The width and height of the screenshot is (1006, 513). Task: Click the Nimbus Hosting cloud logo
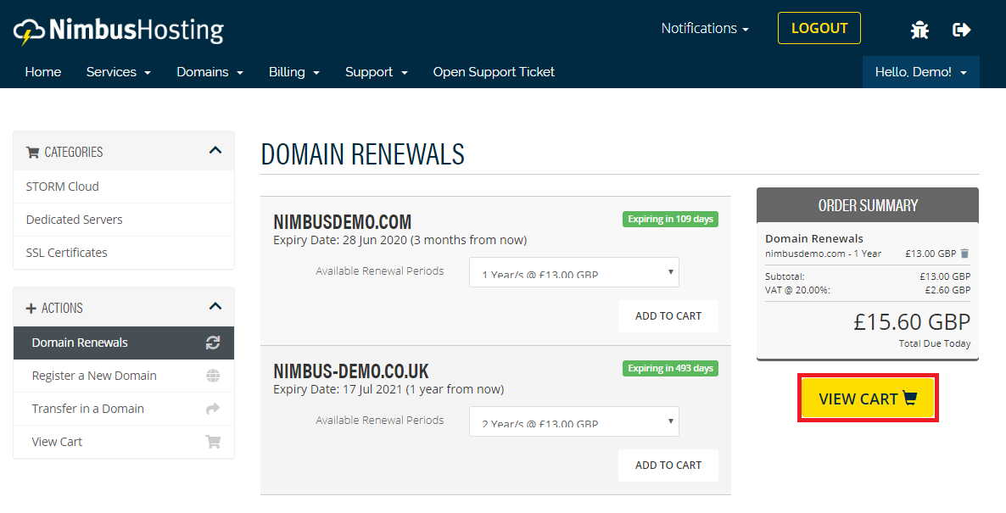[118, 31]
